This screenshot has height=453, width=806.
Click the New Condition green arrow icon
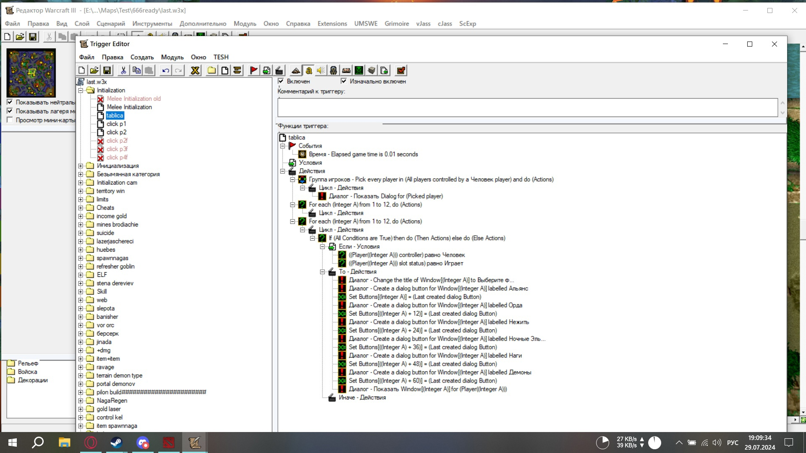tap(266, 70)
